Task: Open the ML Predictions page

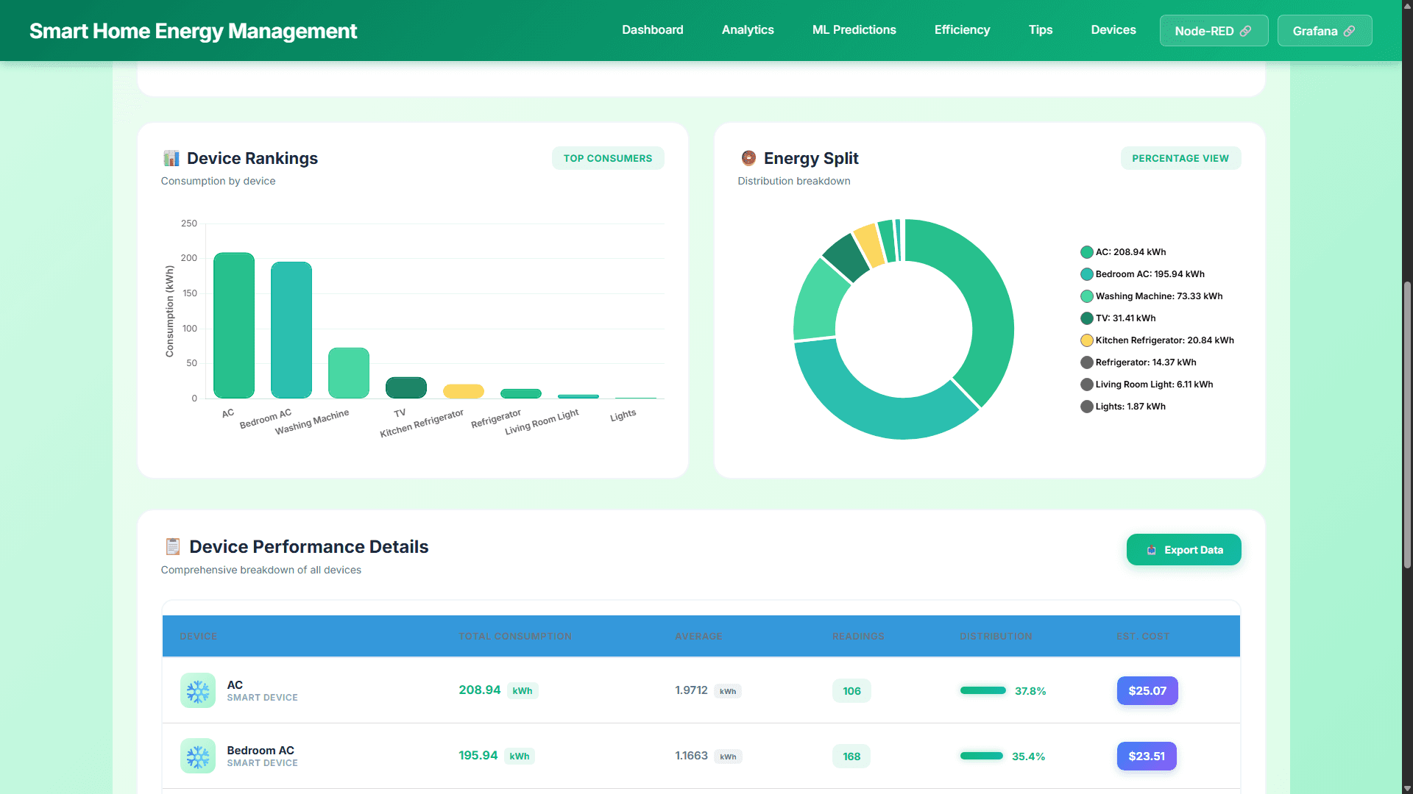Action: (x=854, y=29)
